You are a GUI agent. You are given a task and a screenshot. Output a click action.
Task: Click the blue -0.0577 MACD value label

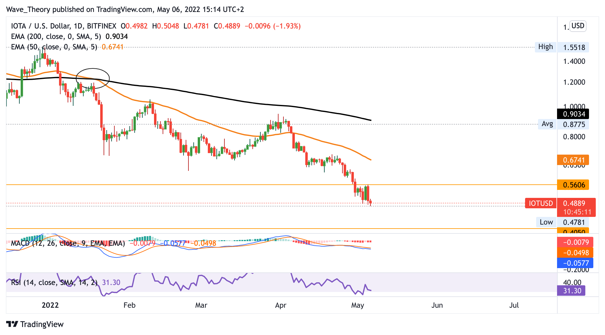[575, 263]
